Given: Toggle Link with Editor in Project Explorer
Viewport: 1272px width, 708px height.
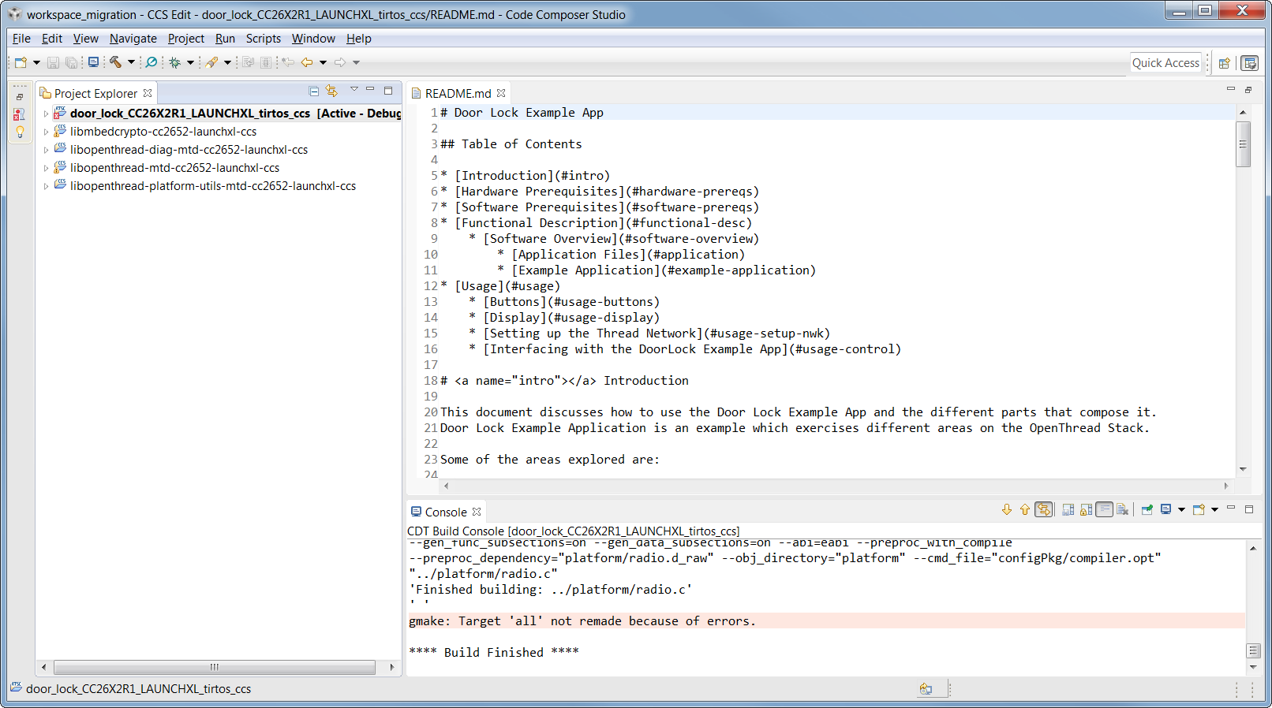Looking at the screenshot, I should tap(331, 91).
